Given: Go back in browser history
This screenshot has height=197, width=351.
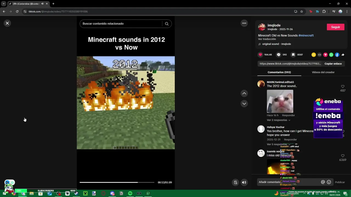Looking at the screenshot, I should coord(4,11).
